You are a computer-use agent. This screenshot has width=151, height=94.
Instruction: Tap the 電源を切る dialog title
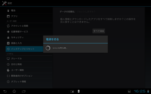click(x=52, y=39)
